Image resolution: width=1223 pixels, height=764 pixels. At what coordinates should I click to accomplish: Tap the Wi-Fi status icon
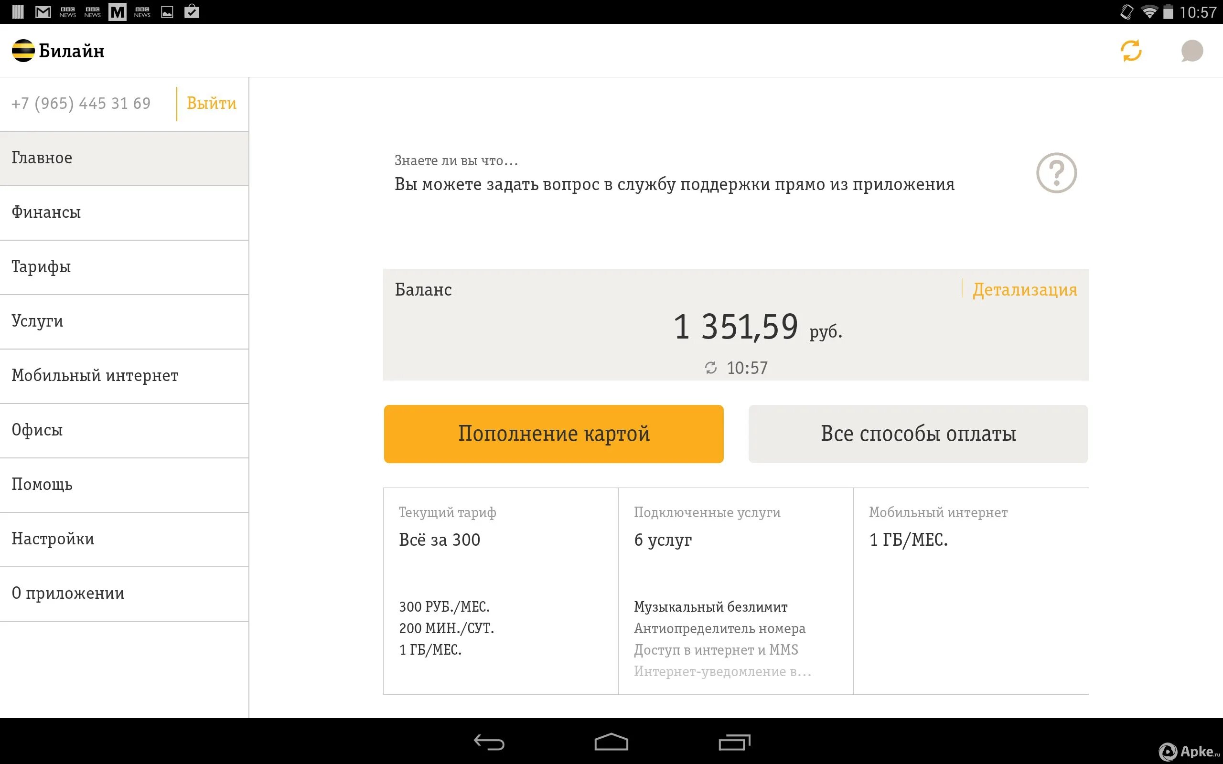pos(1149,11)
